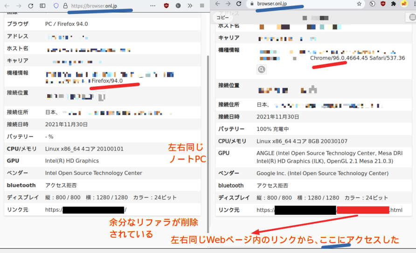The image size is (416, 253).
Task: Open uBlock Origin extension in Chrome
Action: click(x=383, y=4)
